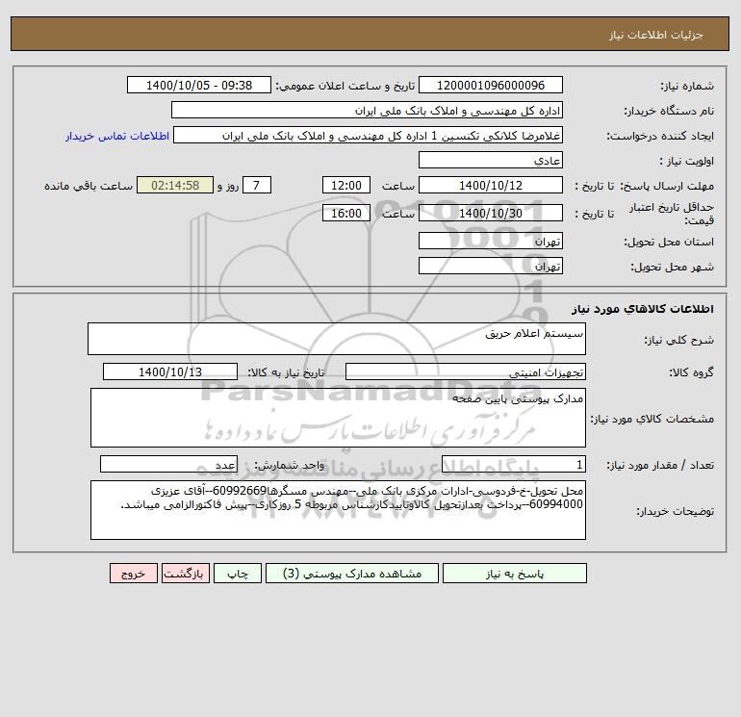This screenshot has height=717, width=741.
Task: Click the شماره نیاز label
Action: pyautogui.click(x=687, y=86)
